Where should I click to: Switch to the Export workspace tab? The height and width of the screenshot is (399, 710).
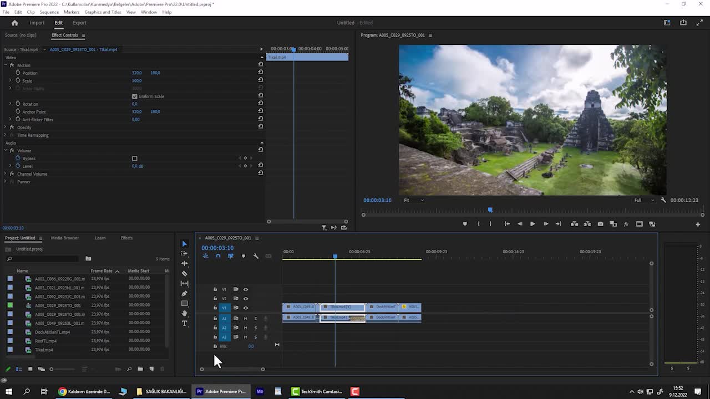tap(79, 23)
